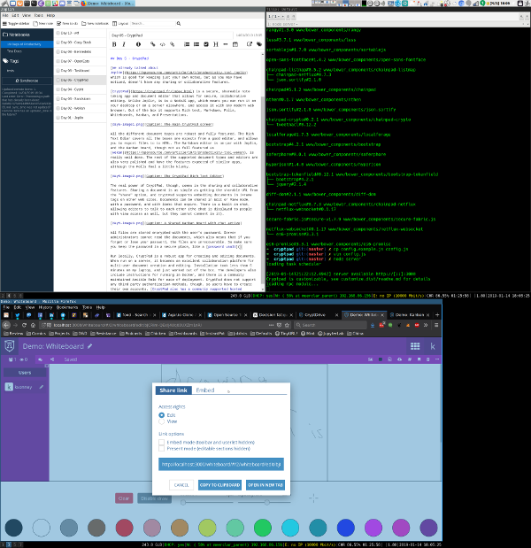Click the Italic icon in Joplin editor
The image size is (531, 548).
tap(126, 42)
